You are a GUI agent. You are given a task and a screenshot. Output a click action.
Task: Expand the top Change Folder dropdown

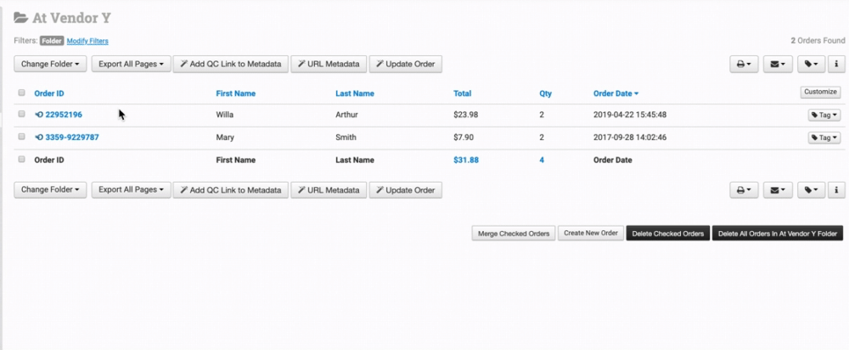pos(51,64)
